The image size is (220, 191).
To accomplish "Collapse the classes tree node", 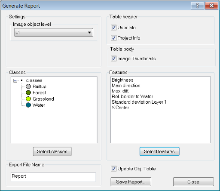I will coord(15,80).
